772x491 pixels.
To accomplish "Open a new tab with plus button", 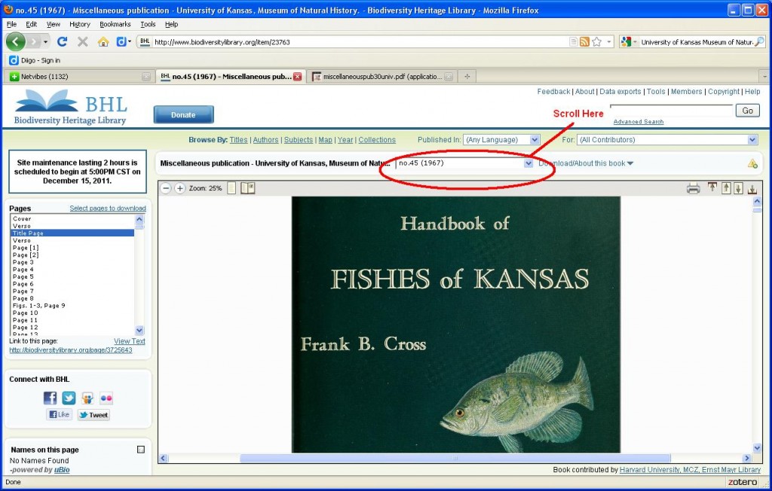I will tap(467, 76).
